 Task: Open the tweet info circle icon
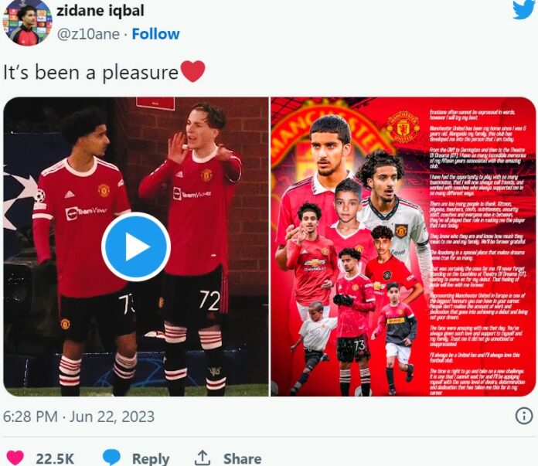point(524,417)
